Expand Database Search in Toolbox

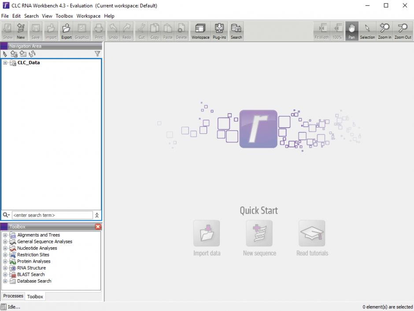tap(5, 281)
